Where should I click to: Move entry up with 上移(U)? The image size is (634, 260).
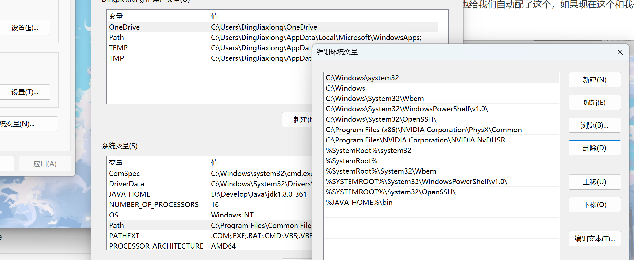595,182
